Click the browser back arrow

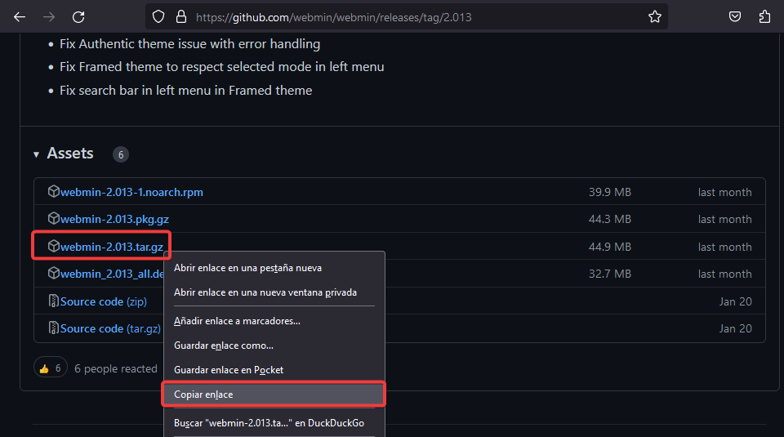[x=19, y=16]
